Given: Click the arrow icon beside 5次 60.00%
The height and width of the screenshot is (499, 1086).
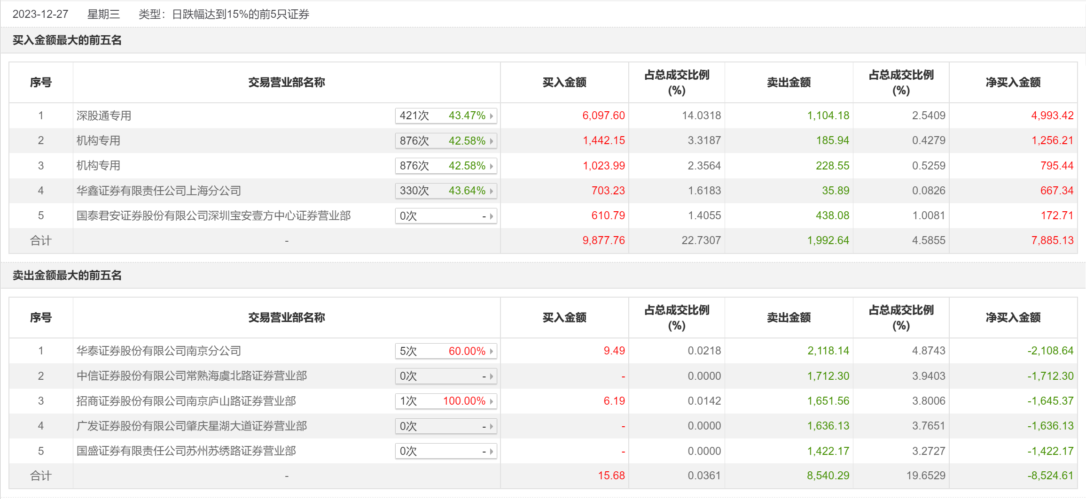Looking at the screenshot, I should (x=491, y=351).
